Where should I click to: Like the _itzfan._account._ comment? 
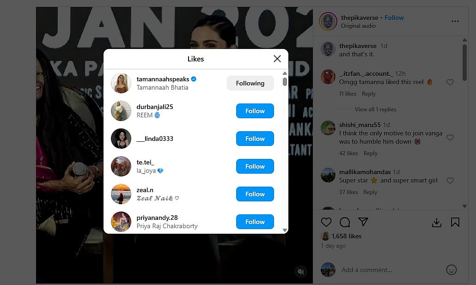click(x=450, y=82)
